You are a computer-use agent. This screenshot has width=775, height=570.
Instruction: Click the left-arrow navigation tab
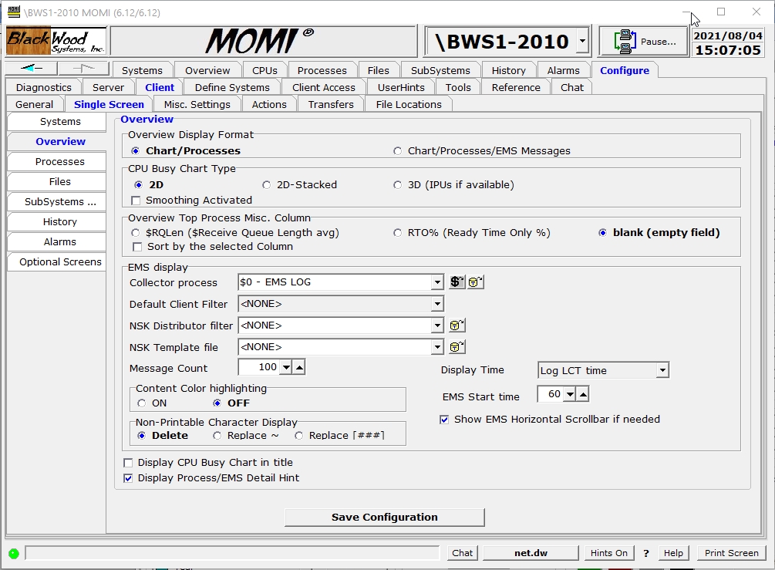click(x=31, y=69)
